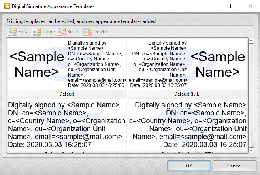
Task: Click the "Default (RTL)" template caption
Action: point(188,94)
